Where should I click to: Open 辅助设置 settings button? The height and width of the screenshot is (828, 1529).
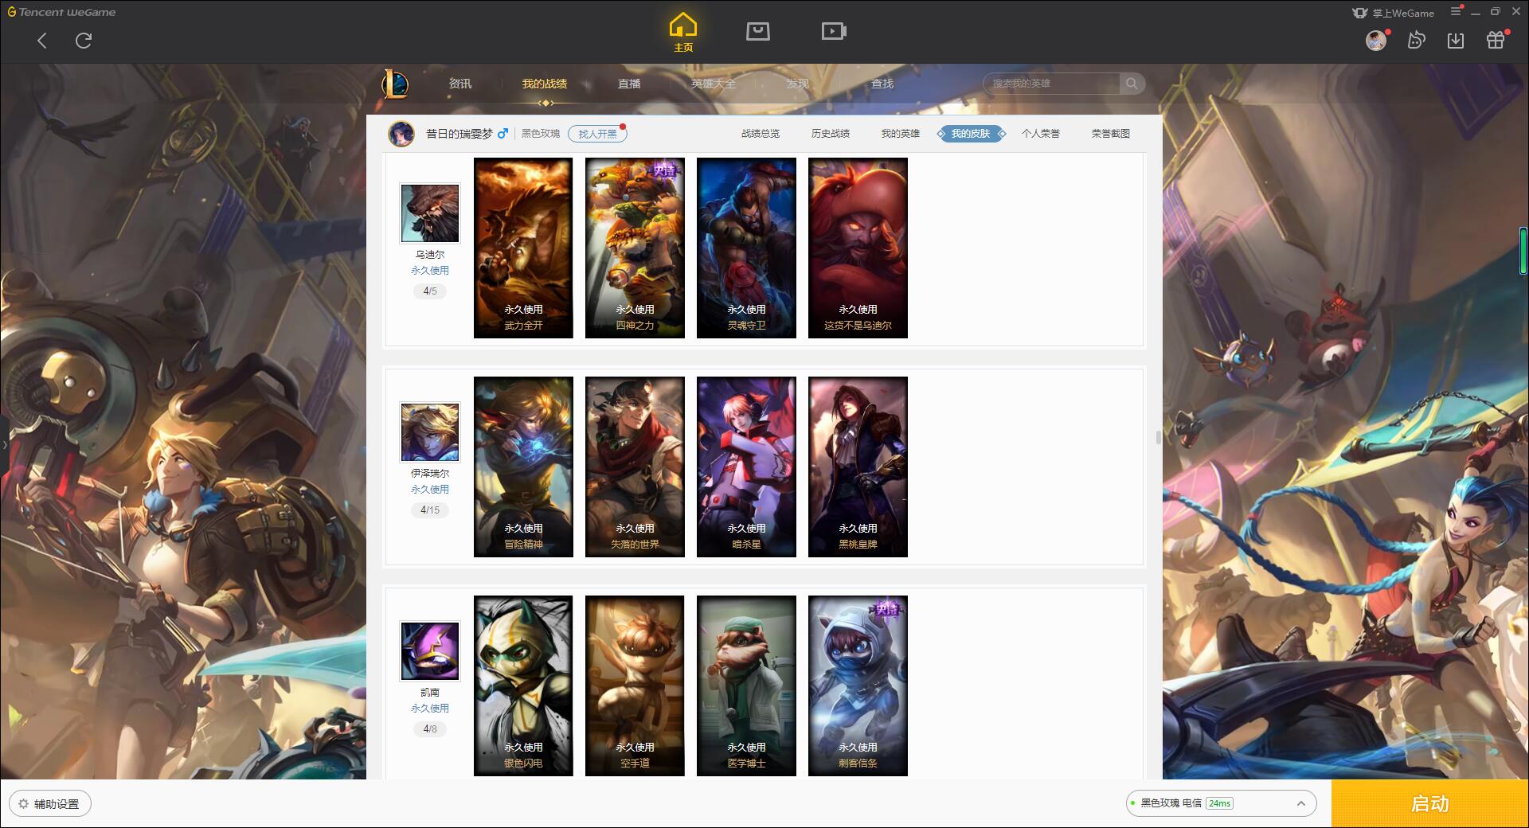(x=49, y=804)
